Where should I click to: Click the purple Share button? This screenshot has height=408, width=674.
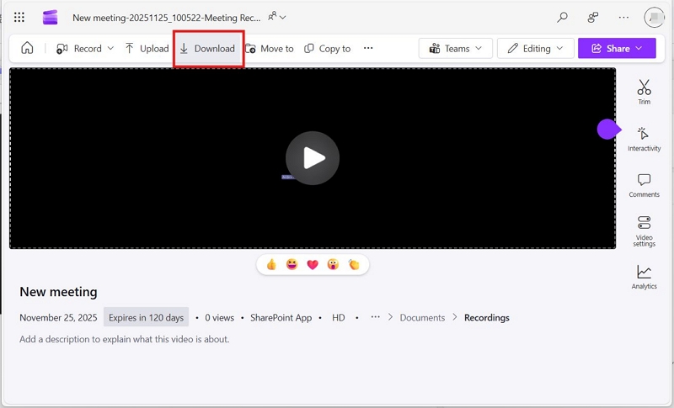617,49
